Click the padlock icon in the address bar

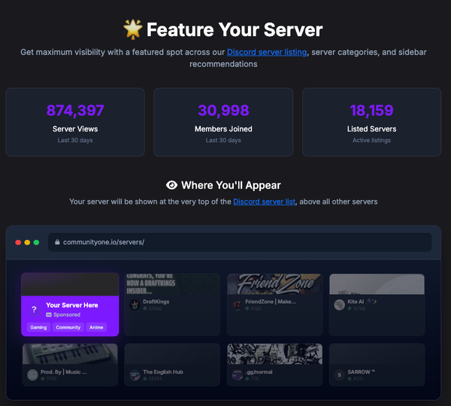pos(57,242)
